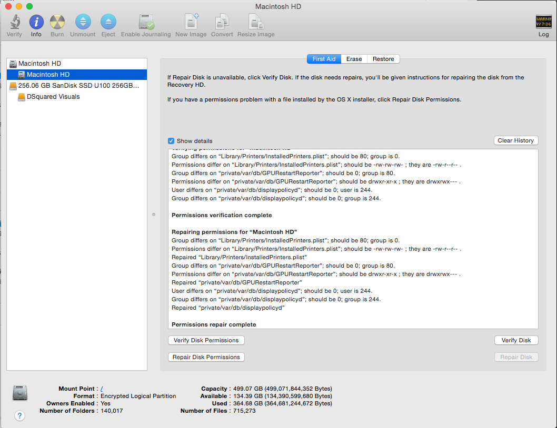
Task: Click the New Image toolbar icon
Action: click(x=191, y=22)
